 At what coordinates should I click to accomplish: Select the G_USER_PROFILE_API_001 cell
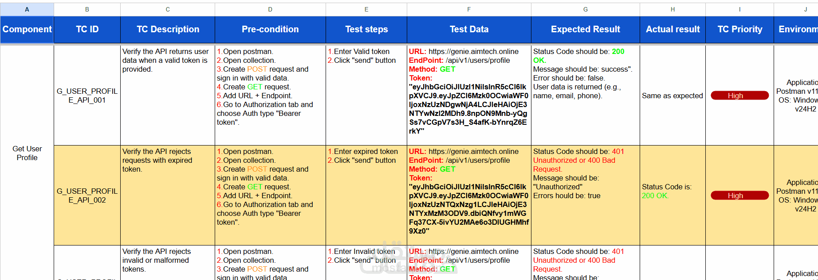pos(87,96)
